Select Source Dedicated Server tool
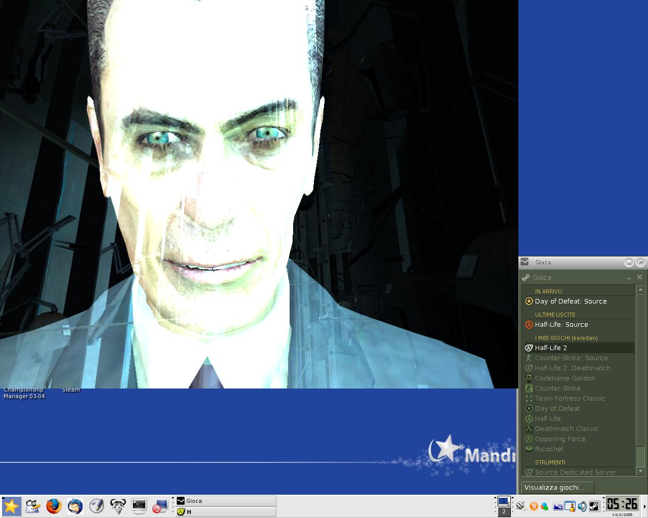 579,472
